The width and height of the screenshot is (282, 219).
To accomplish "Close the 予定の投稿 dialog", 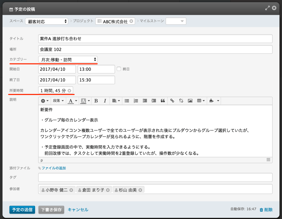I will 274,8.
